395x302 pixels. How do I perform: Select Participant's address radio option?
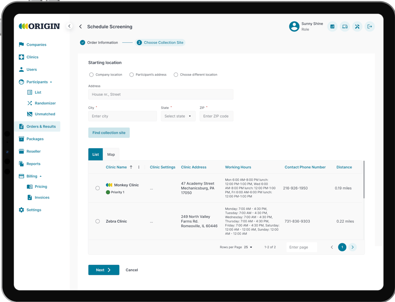point(132,75)
